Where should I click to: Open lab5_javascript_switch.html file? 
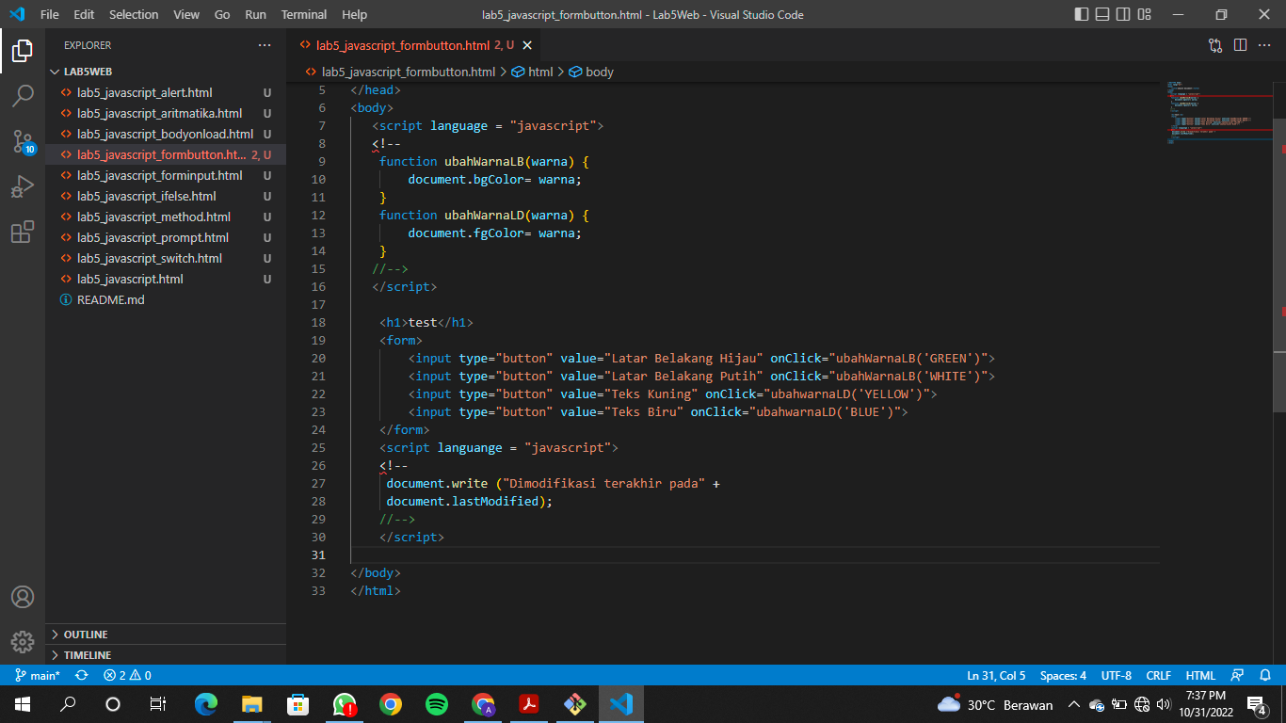click(166, 258)
